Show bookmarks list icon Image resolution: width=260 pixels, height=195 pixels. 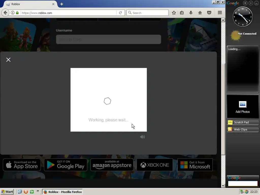[182, 13]
